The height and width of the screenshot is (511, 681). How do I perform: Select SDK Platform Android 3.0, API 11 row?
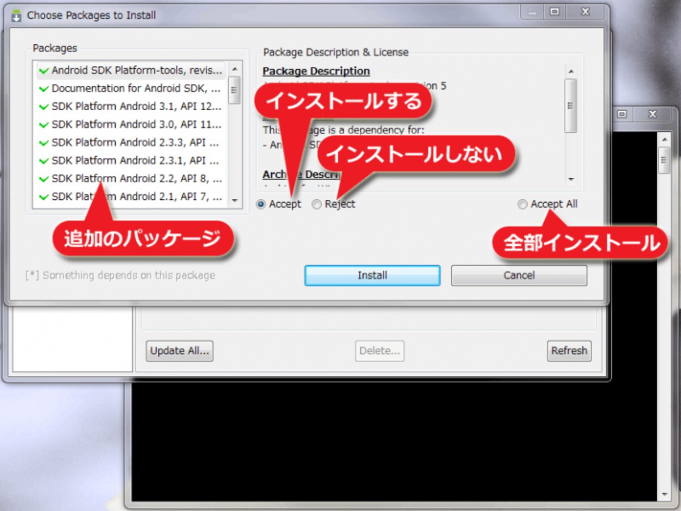pos(131,124)
